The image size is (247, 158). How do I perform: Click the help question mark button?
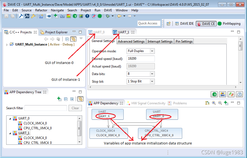239,94
